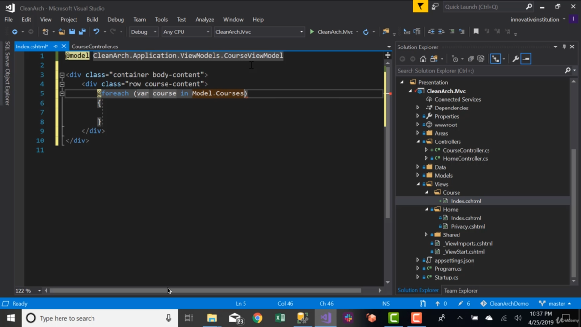This screenshot has width=581, height=327.
Task: Switch to the CourseController.cs tab
Action: 95,47
